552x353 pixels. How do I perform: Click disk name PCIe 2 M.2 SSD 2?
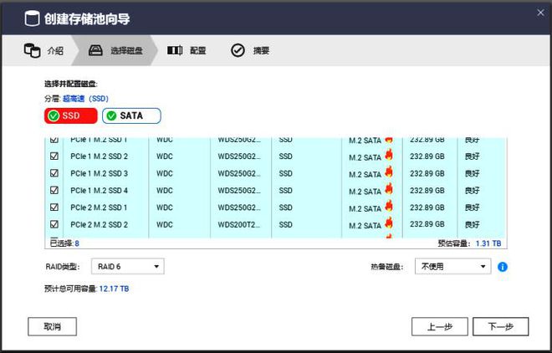(99, 224)
